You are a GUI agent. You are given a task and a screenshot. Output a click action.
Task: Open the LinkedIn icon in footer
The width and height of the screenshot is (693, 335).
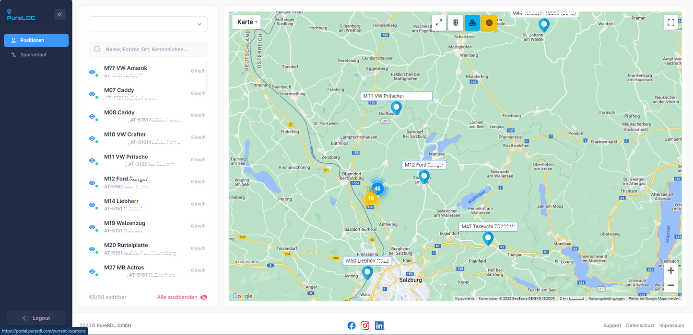[379, 325]
